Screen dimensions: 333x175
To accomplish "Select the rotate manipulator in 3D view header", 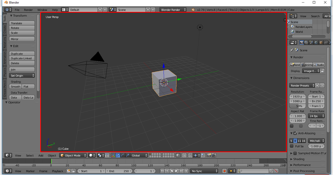I will (x=123, y=155).
